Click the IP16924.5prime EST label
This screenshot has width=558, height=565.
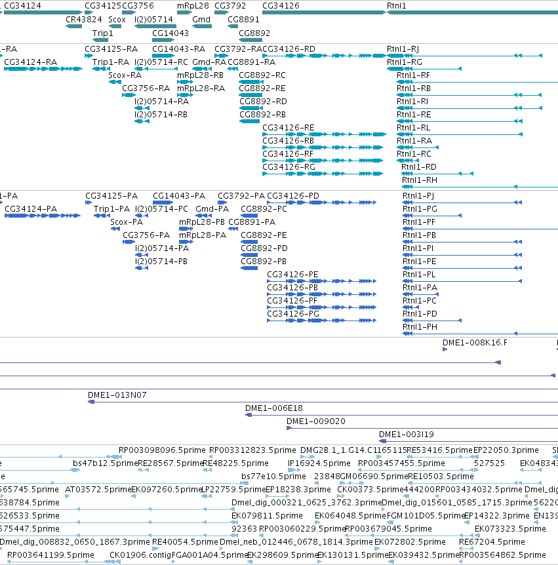[x=319, y=463]
